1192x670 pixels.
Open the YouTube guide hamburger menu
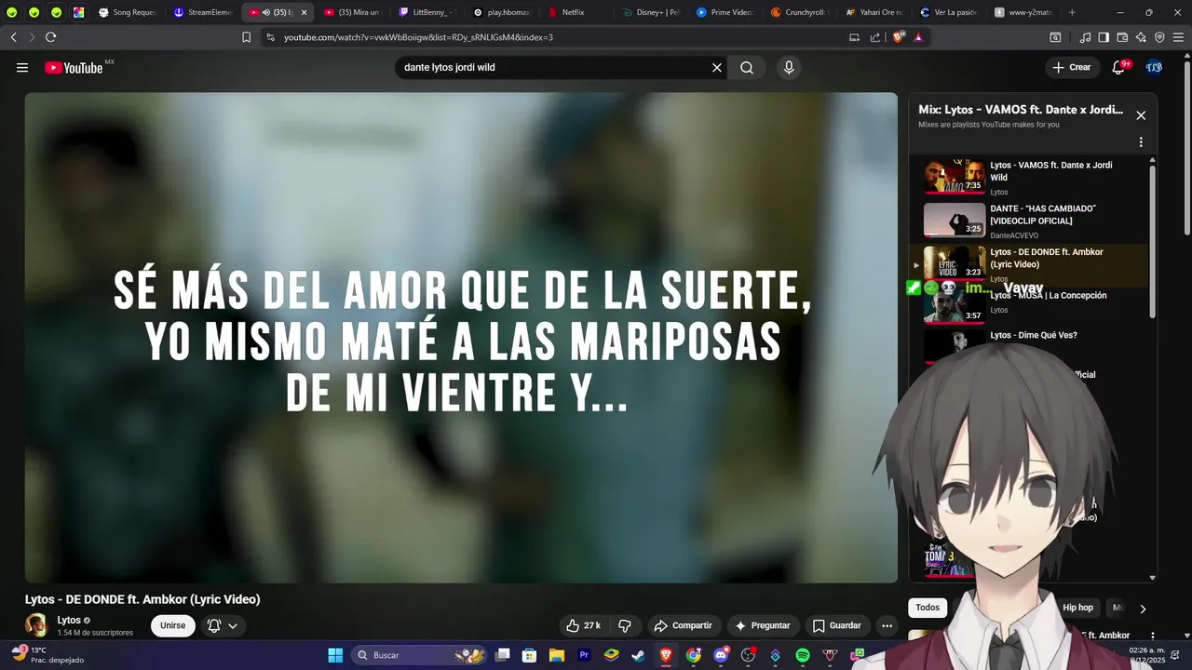[22, 68]
